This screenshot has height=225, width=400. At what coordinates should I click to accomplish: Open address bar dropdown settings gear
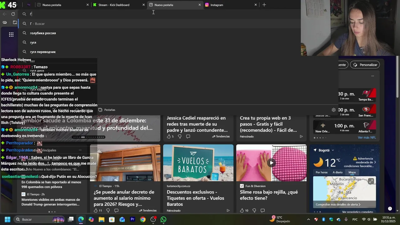[x=333, y=110]
